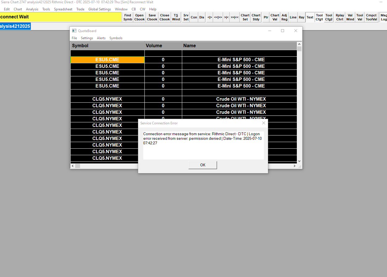
Task: Open Tool Cfg2 toolbar button
Action: click(329, 17)
